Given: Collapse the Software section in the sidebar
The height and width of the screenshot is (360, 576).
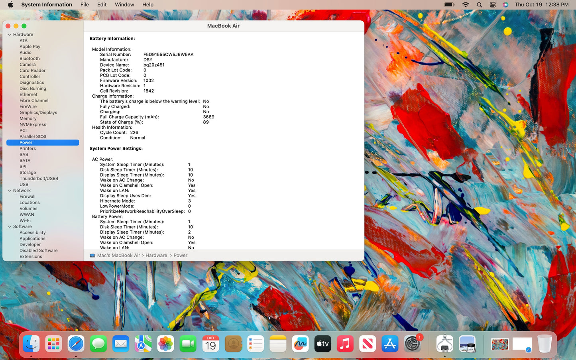Looking at the screenshot, I should pos(9,226).
